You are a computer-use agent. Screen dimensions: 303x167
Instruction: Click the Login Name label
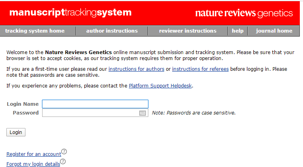[x=23, y=104]
